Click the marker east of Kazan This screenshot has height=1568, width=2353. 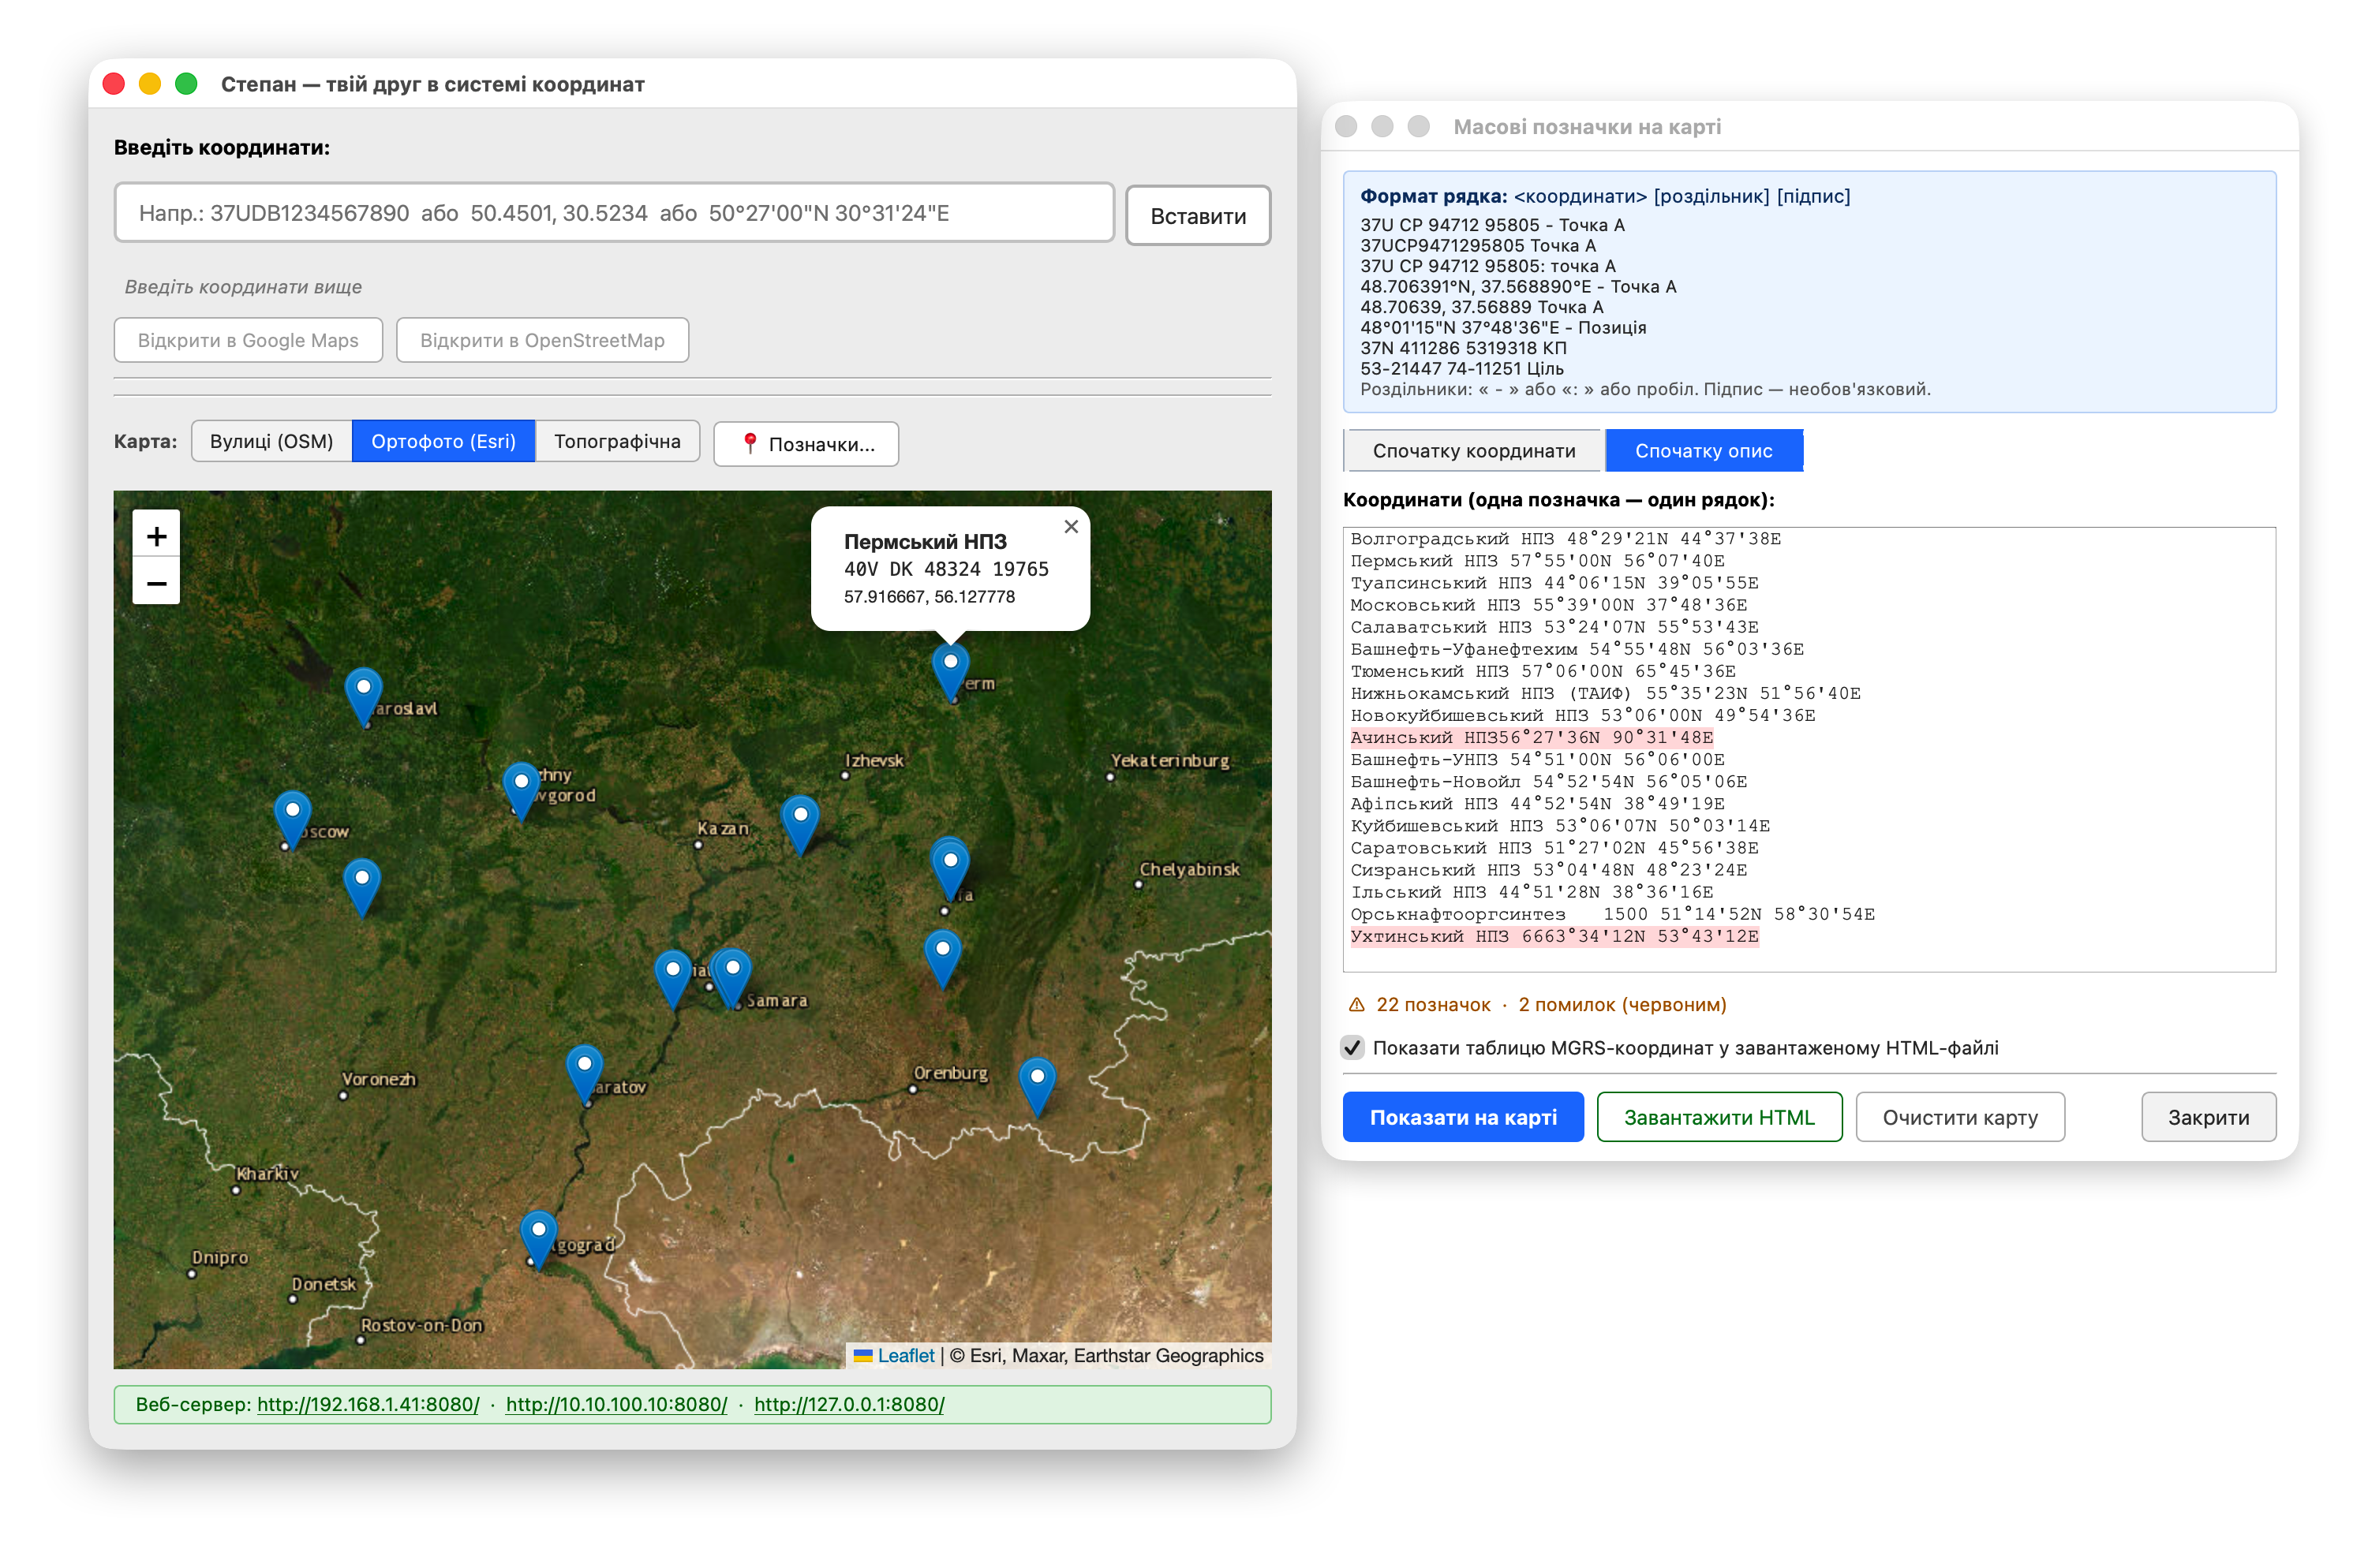click(800, 825)
